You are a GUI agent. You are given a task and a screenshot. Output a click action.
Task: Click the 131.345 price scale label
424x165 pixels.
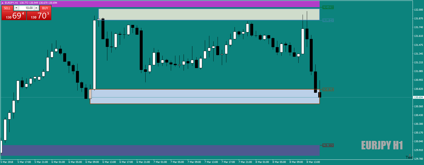tap(418, 54)
